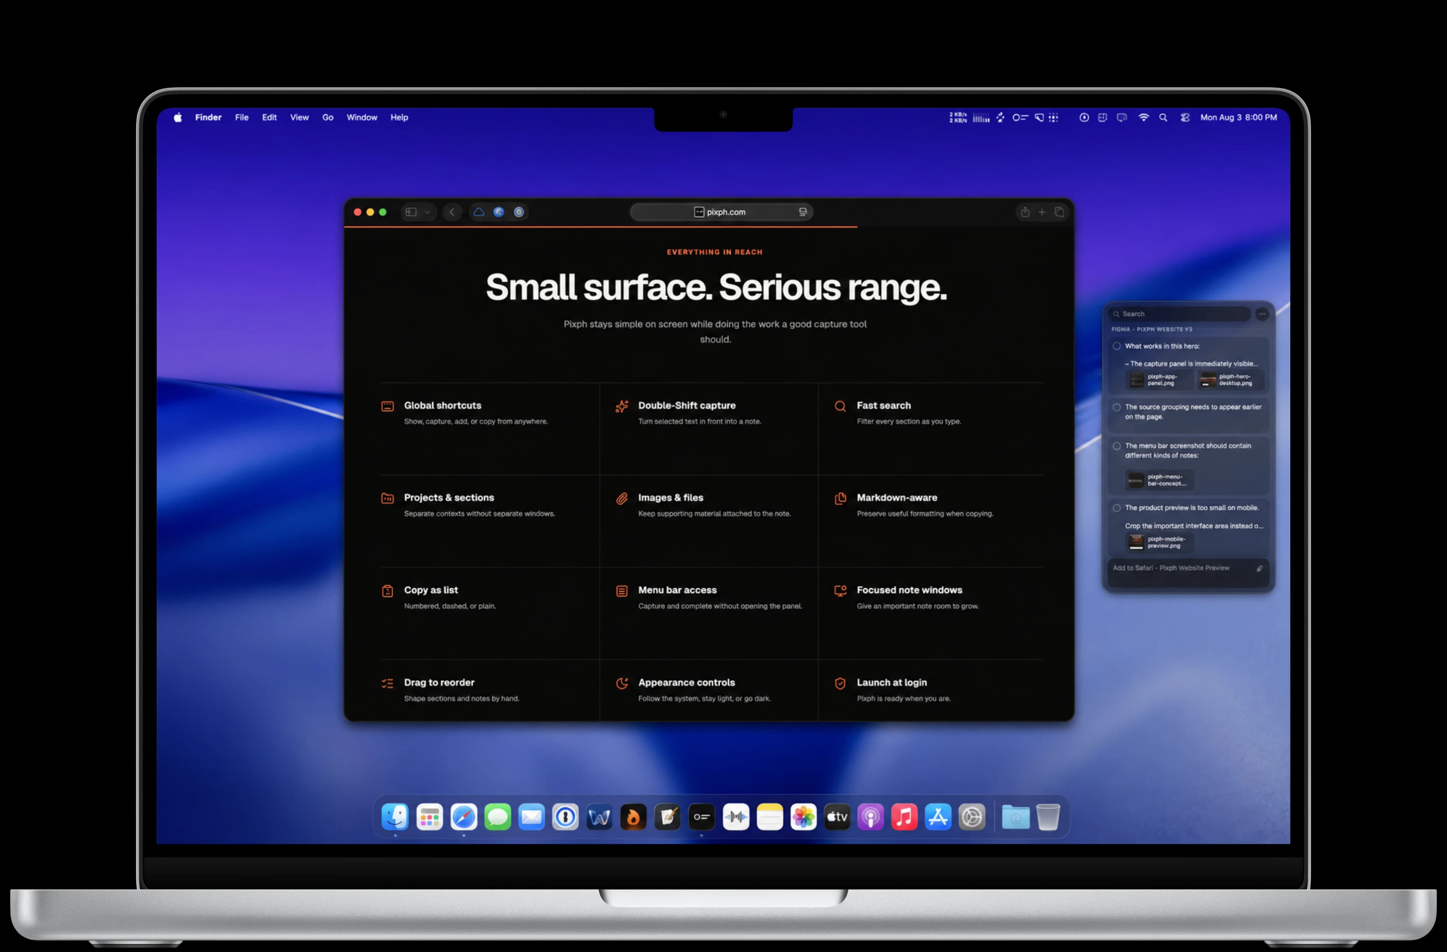Open Notes from the Dock

770,816
